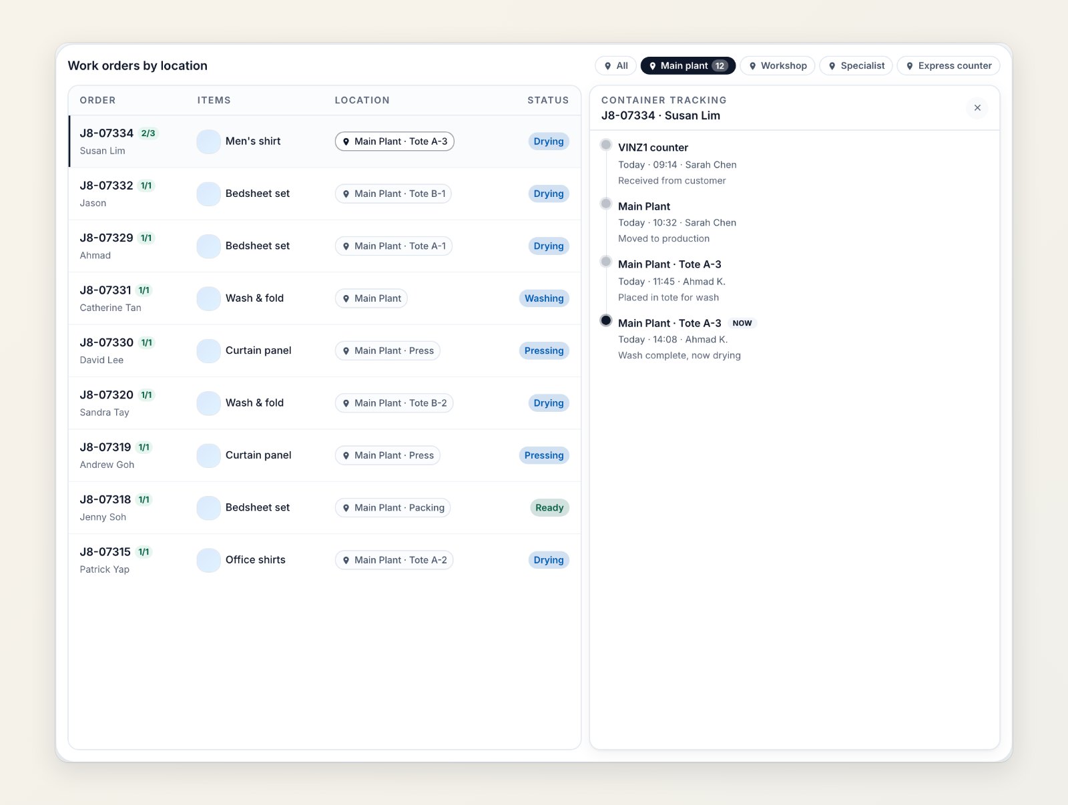Click the Main Plant · Tote A-3 location chip

[394, 142]
